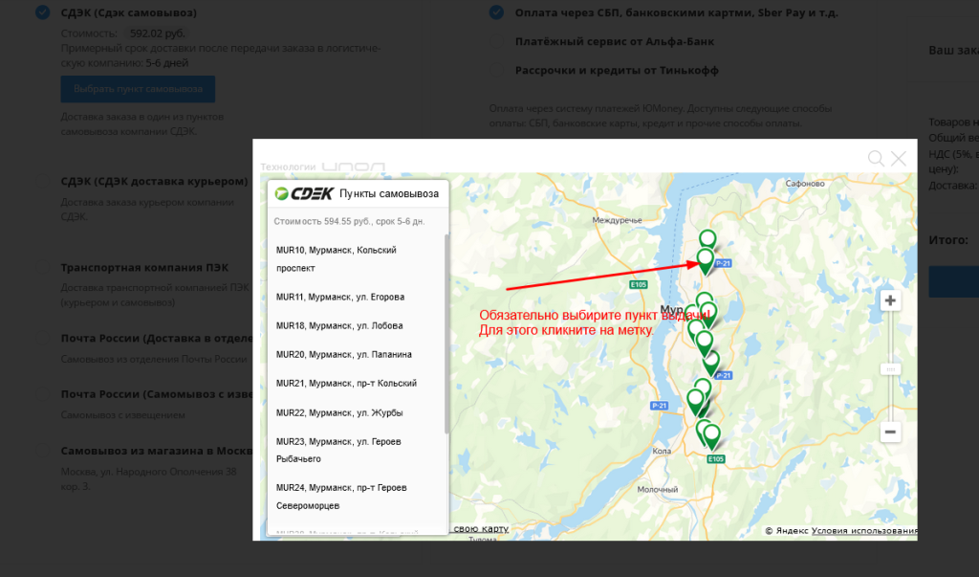
Task: Click the pickup list scrollbar
Action: click(x=446, y=334)
